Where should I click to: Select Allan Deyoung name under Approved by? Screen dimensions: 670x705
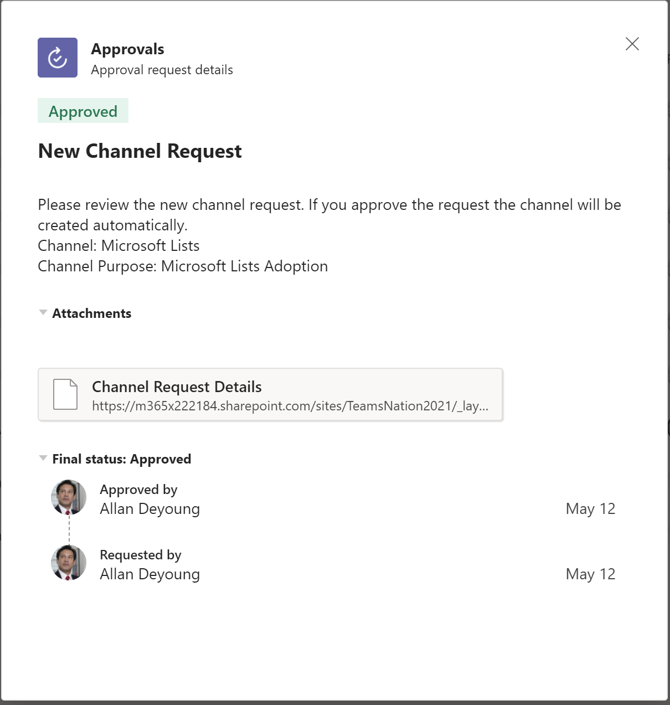[x=150, y=509]
